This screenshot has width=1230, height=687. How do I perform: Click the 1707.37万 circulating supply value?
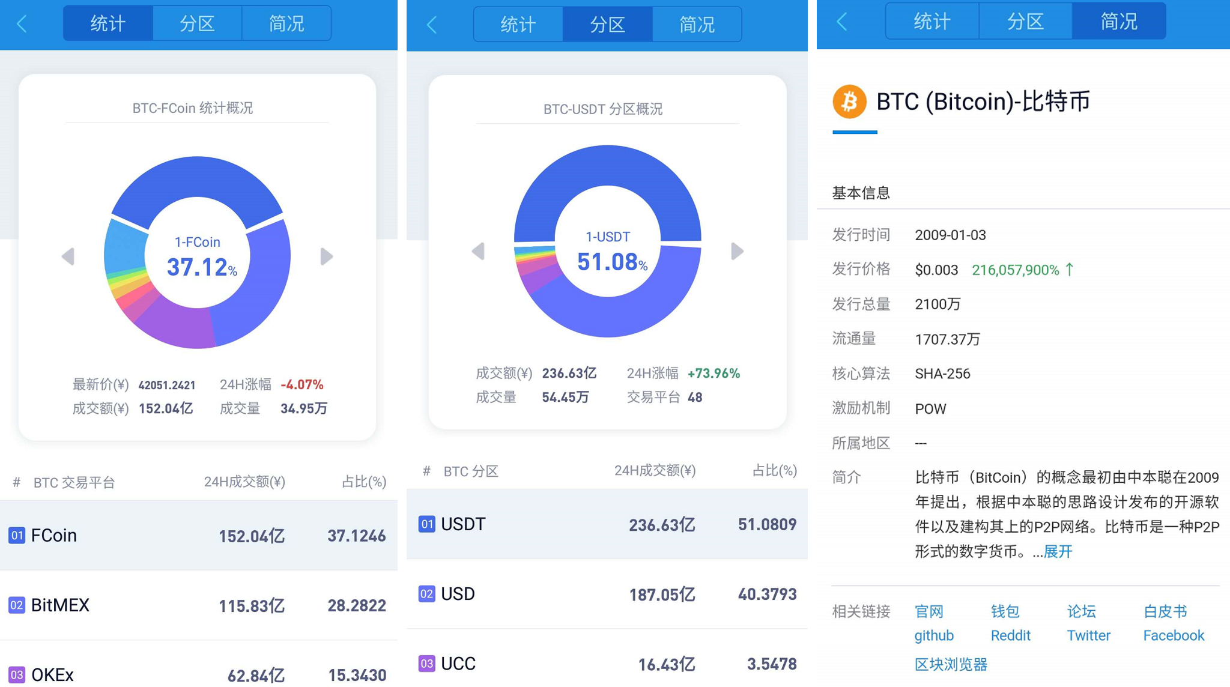947,339
